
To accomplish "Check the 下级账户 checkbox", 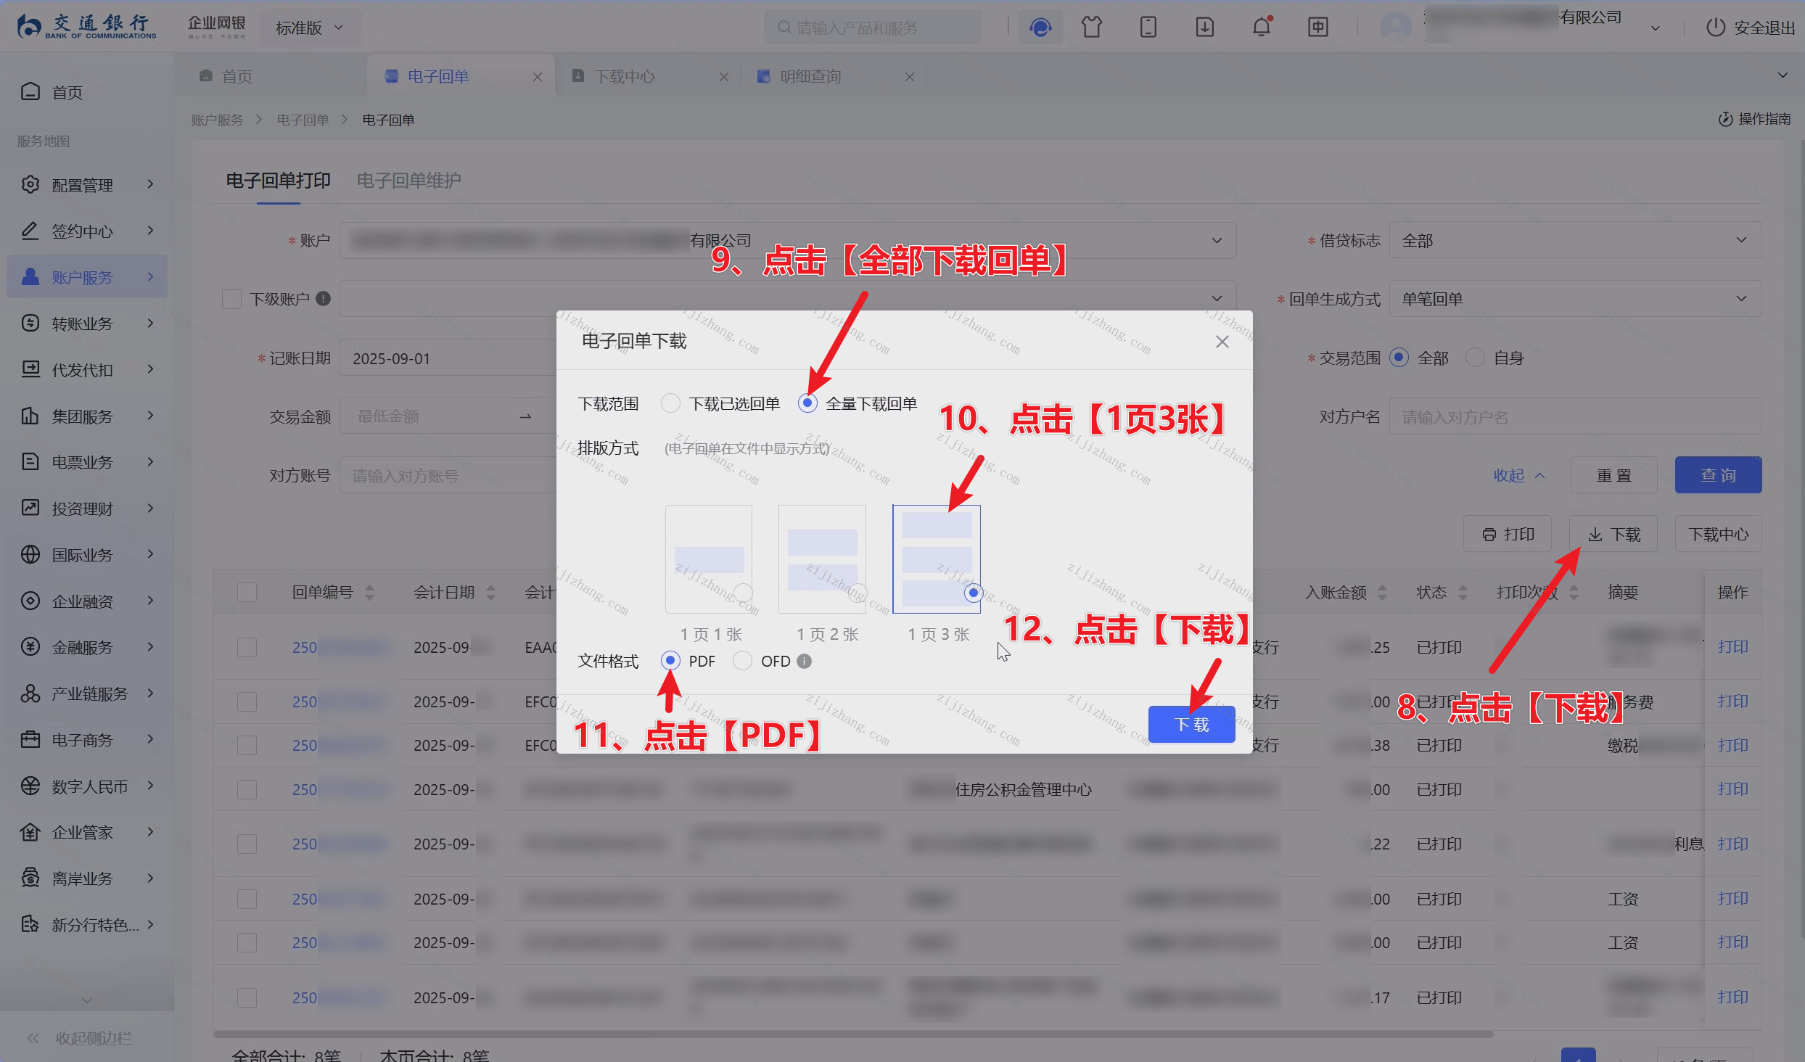I will tap(231, 299).
